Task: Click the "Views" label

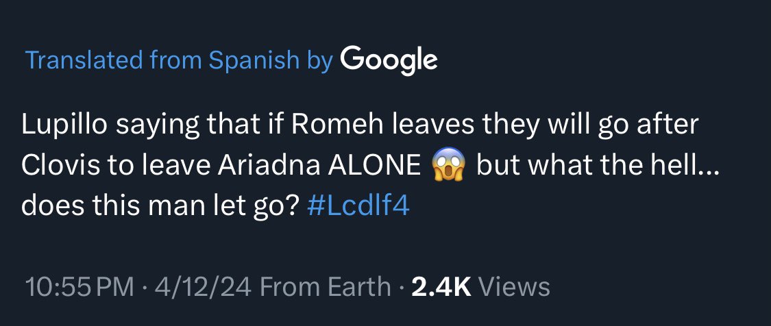Action: (x=514, y=287)
